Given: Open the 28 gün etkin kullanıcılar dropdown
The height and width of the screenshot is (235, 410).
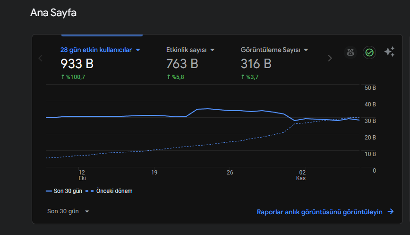Looking at the screenshot, I should [x=138, y=50].
